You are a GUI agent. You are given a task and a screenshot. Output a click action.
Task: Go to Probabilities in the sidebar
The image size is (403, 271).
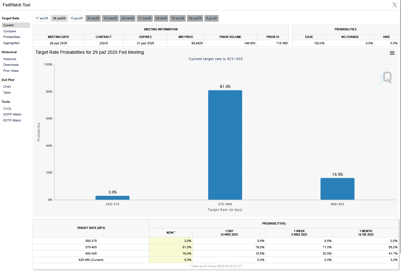pos(12,37)
